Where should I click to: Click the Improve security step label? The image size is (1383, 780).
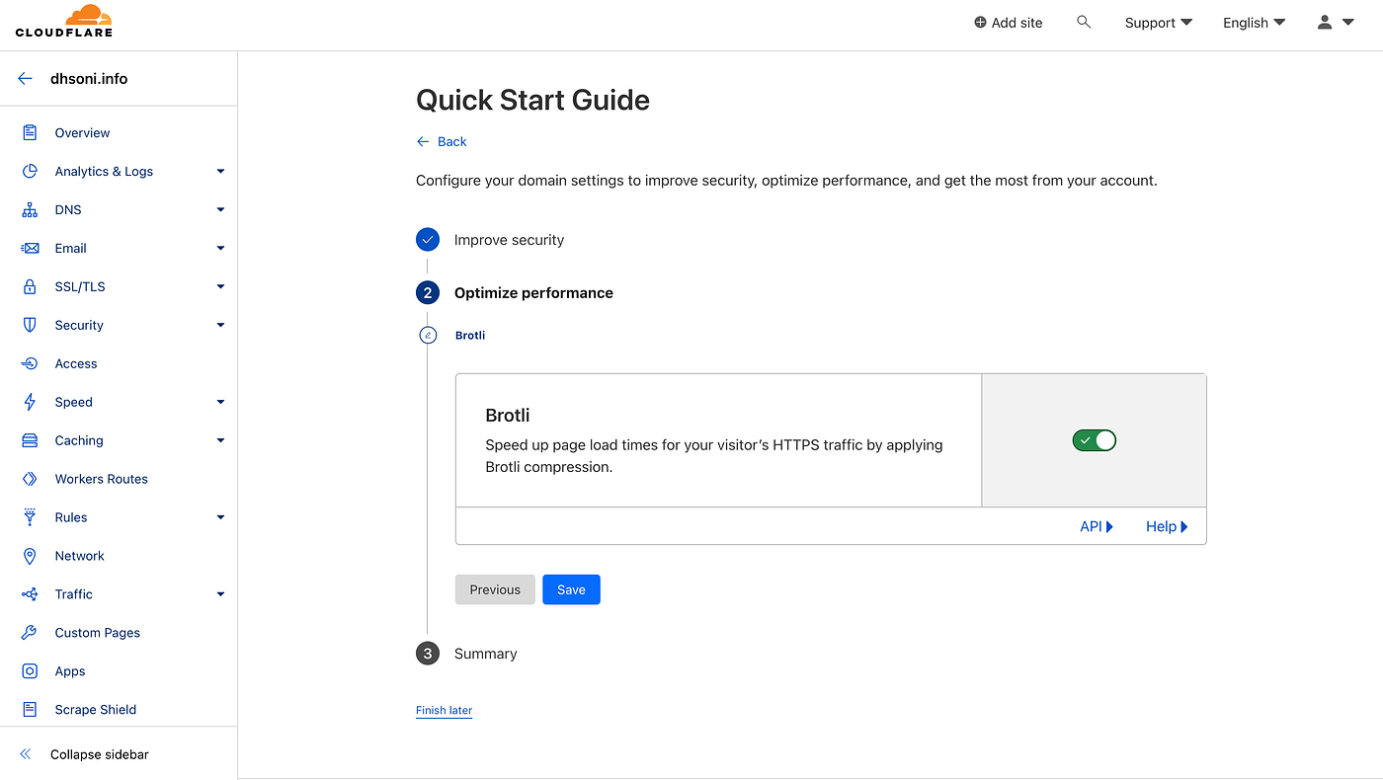509,240
